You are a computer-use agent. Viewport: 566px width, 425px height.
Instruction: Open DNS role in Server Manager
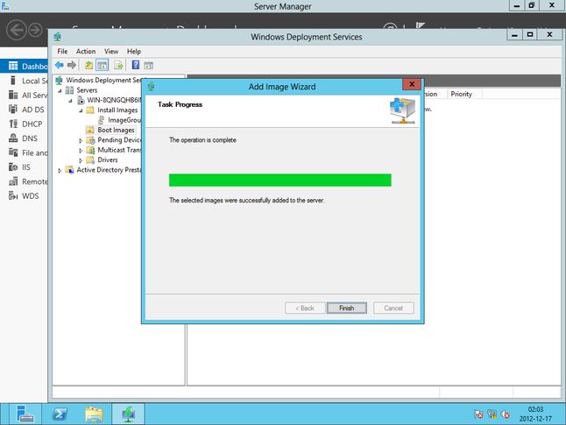(x=24, y=138)
